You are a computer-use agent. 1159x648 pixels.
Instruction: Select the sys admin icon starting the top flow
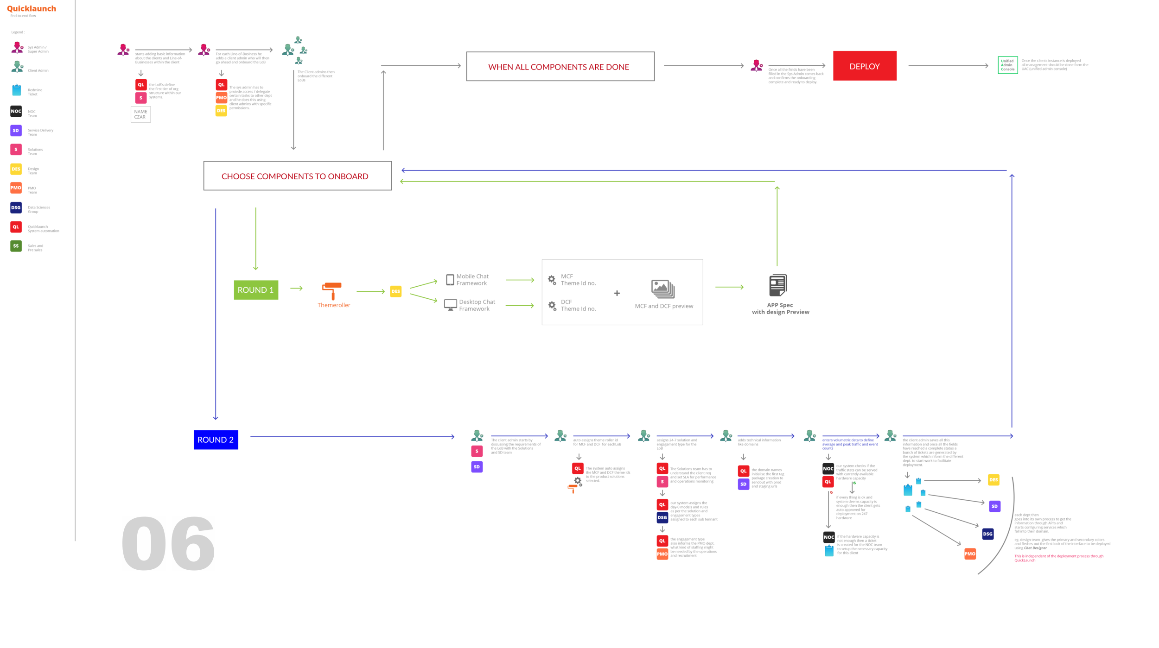(123, 50)
